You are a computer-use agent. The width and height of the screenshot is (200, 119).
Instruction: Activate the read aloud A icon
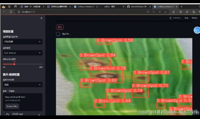point(160,12)
